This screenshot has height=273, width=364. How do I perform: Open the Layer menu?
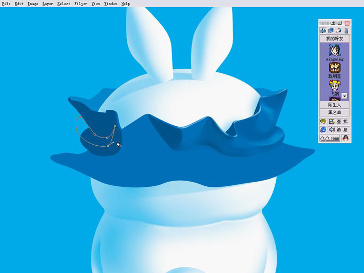click(x=48, y=4)
